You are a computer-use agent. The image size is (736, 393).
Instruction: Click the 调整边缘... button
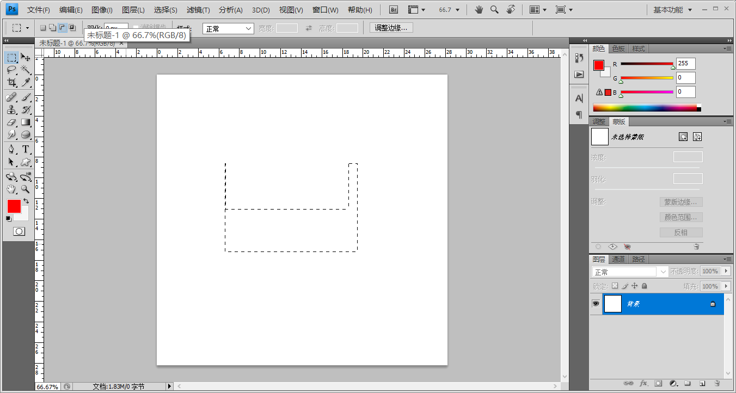tap(391, 28)
